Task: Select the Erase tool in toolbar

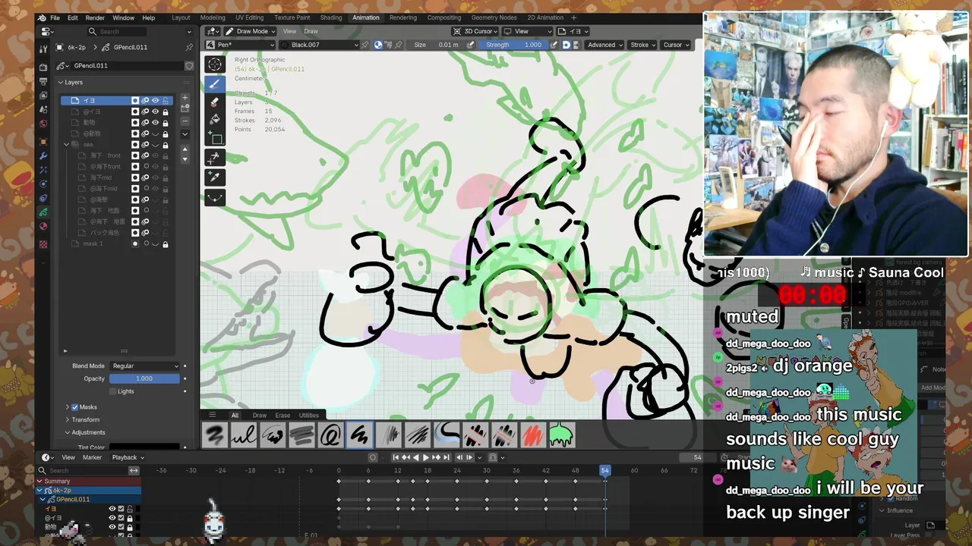Action: click(x=215, y=102)
